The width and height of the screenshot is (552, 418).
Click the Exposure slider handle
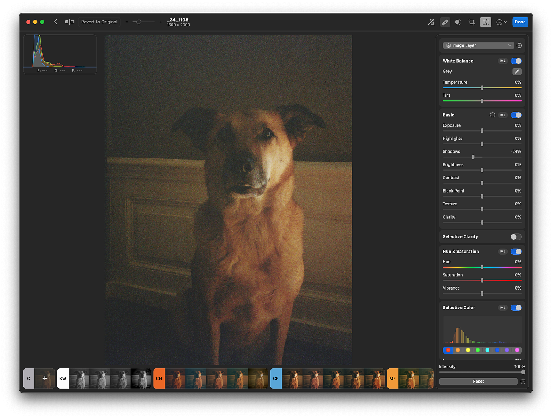[x=482, y=131]
